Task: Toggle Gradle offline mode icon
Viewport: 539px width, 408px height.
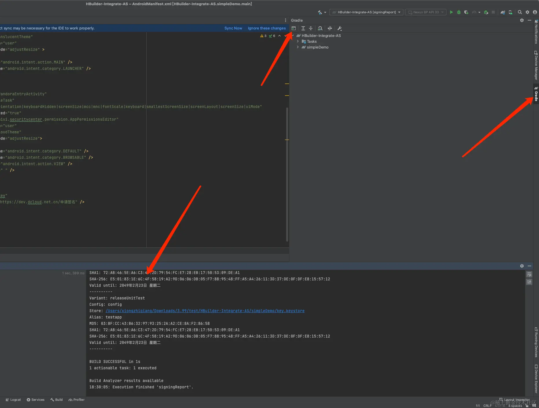Action: click(x=330, y=28)
